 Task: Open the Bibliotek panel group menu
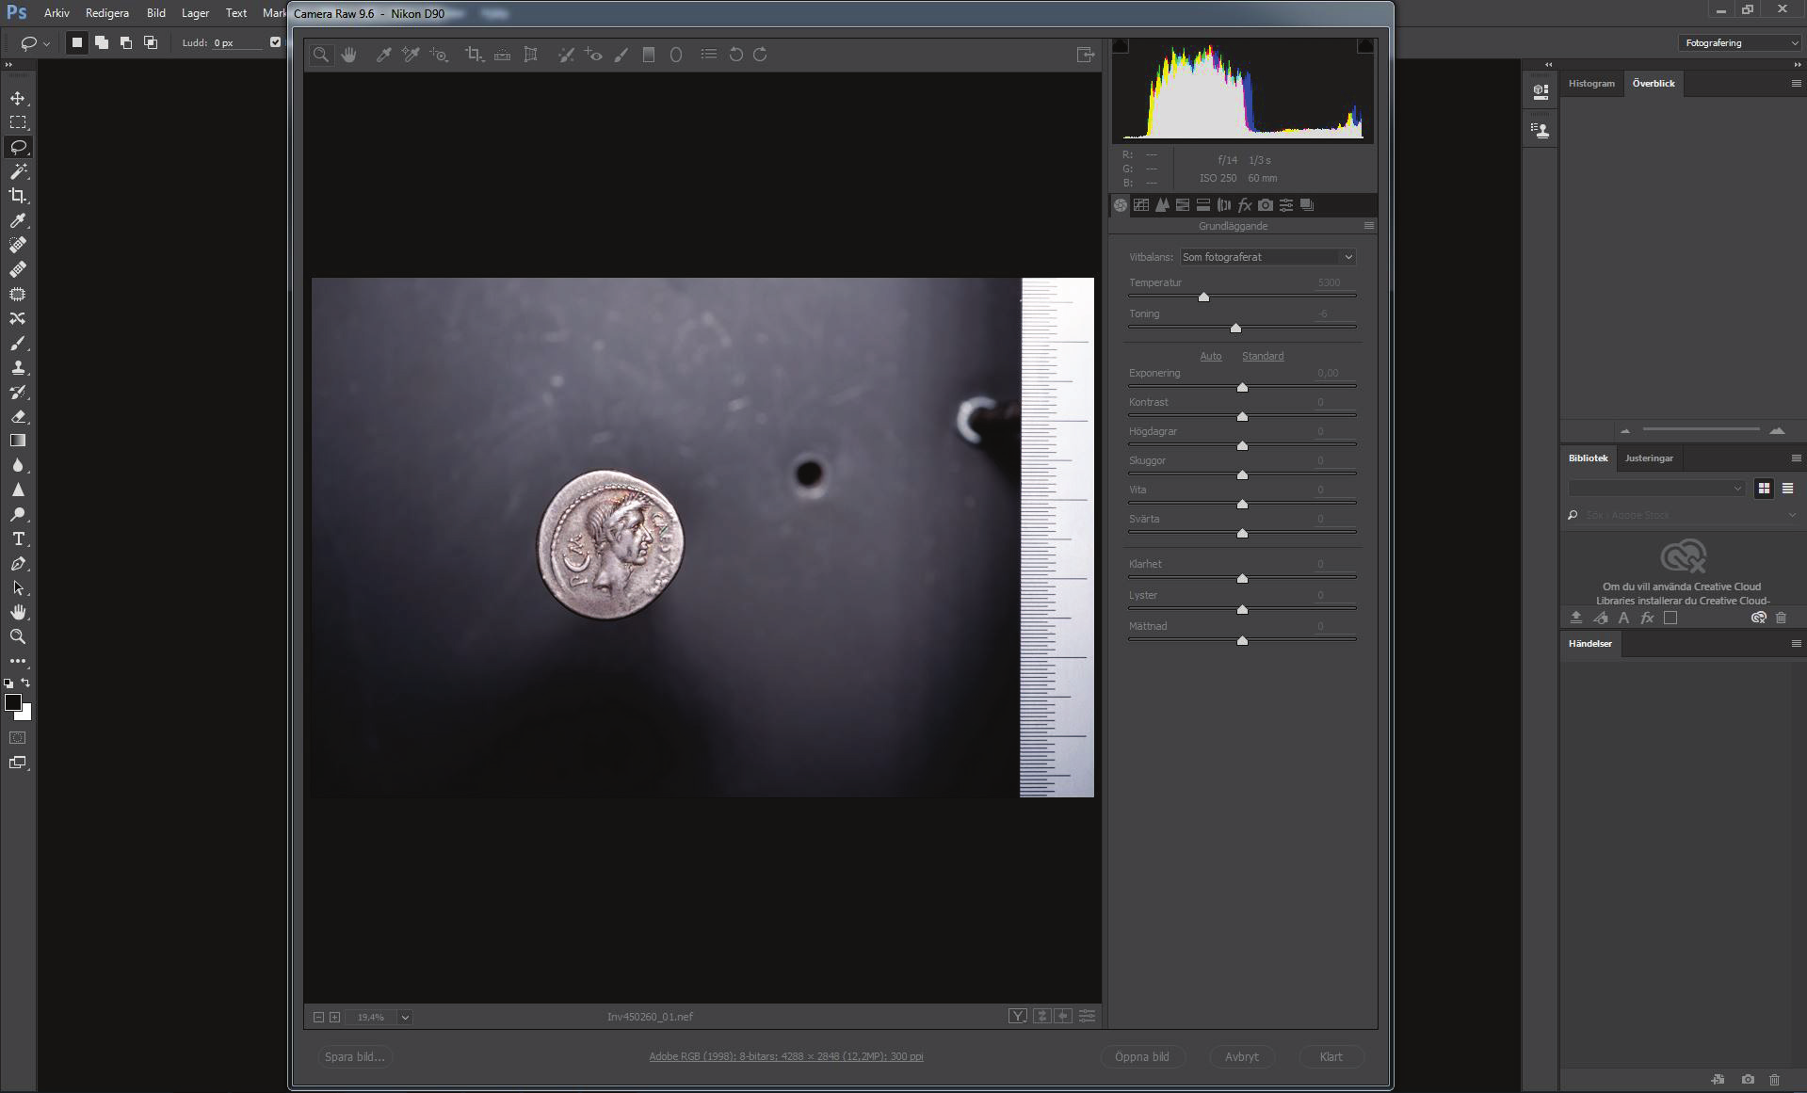click(x=1796, y=458)
